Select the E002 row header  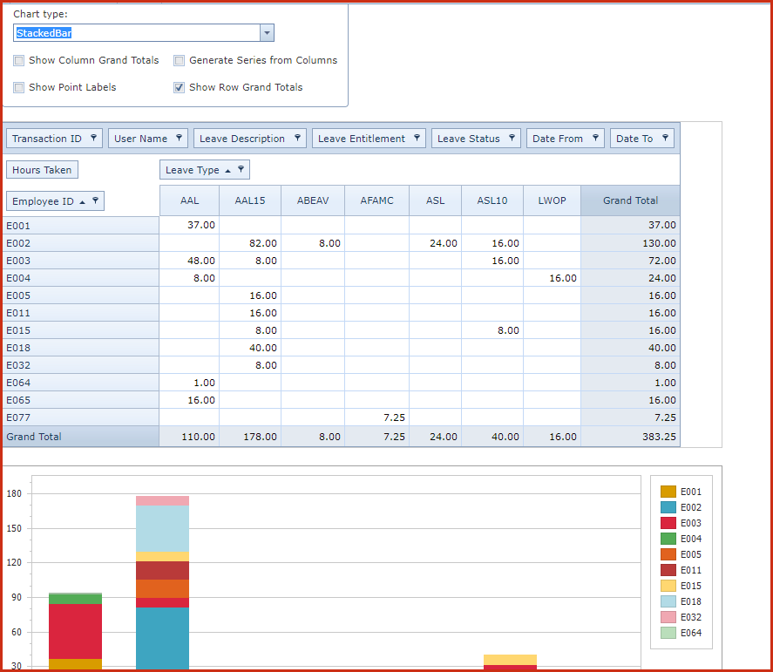81,243
